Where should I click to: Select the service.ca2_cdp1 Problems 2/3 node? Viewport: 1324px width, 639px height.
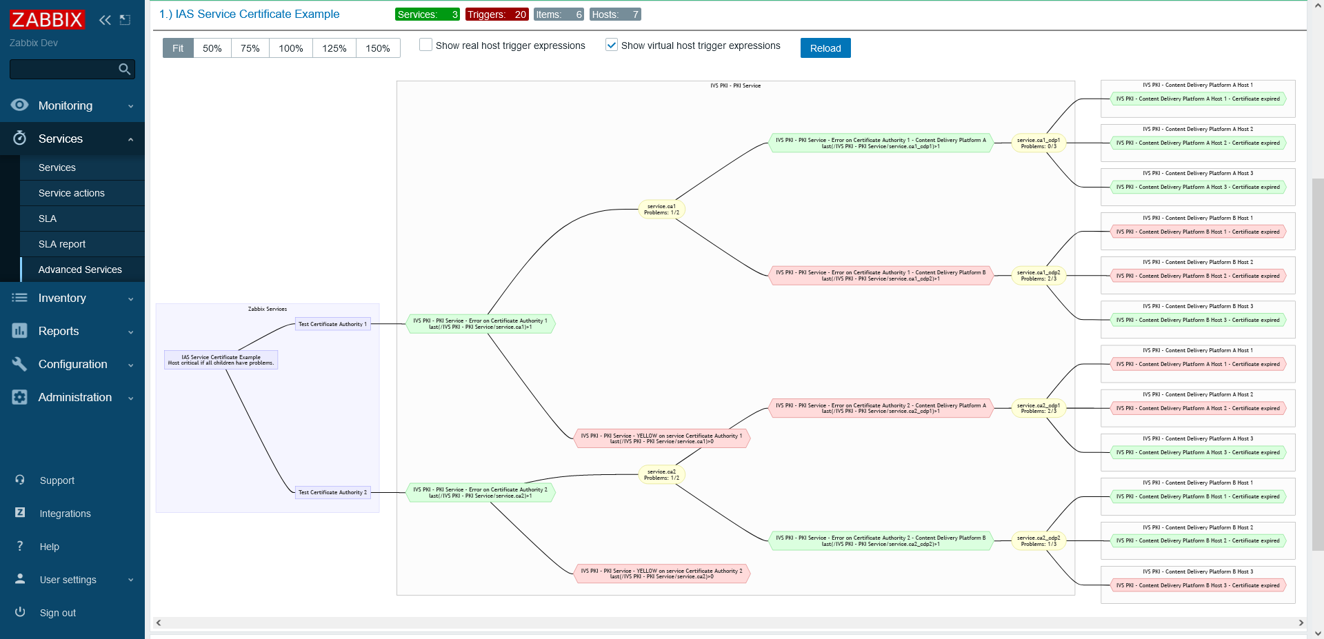tap(1039, 408)
